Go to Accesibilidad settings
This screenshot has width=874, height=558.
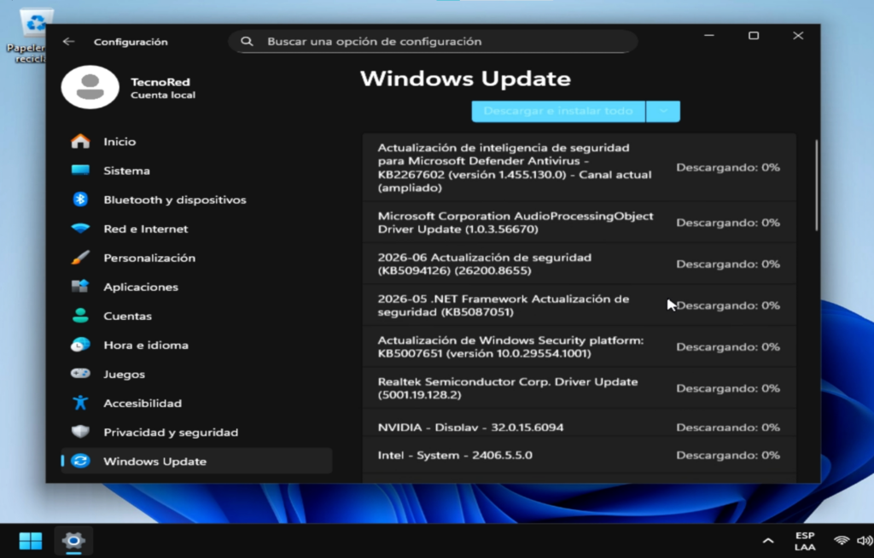pyautogui.click(x=196, y=403)
